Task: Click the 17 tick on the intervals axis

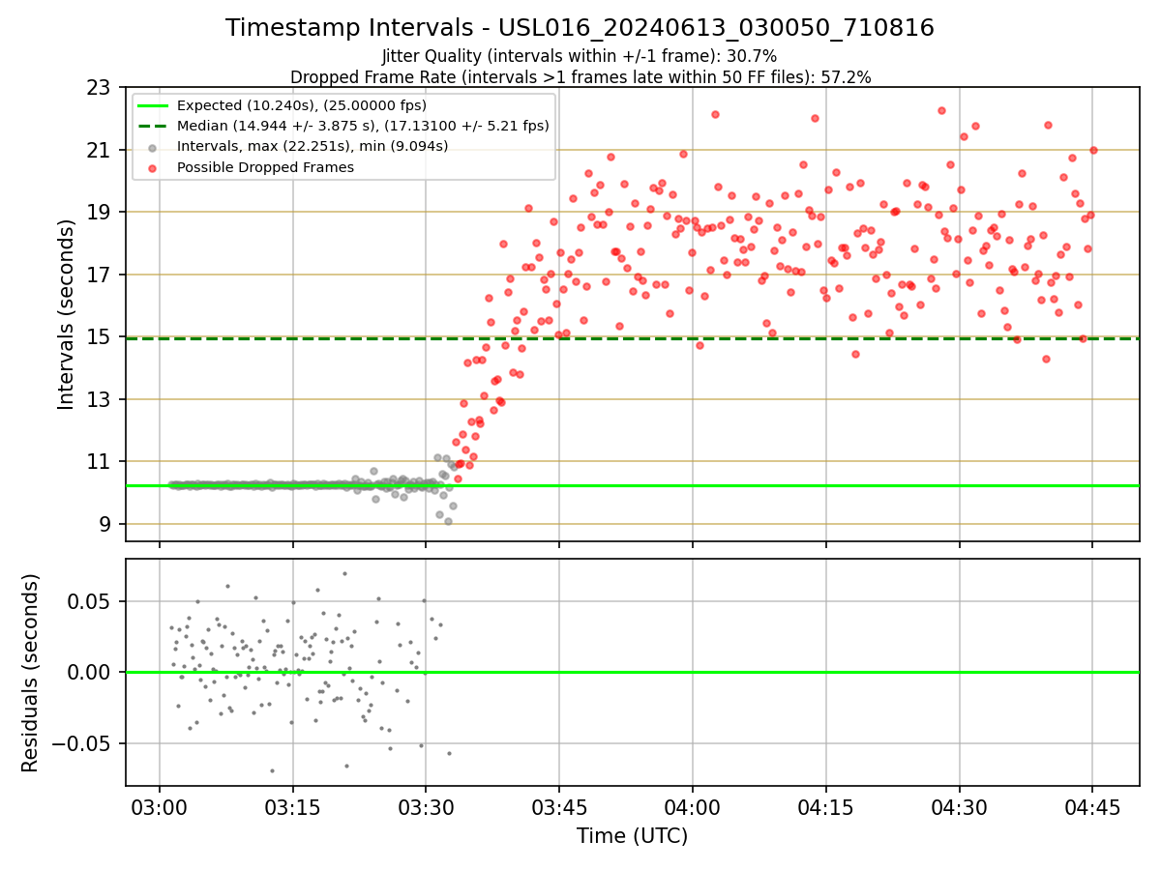Action: point(100,275)
